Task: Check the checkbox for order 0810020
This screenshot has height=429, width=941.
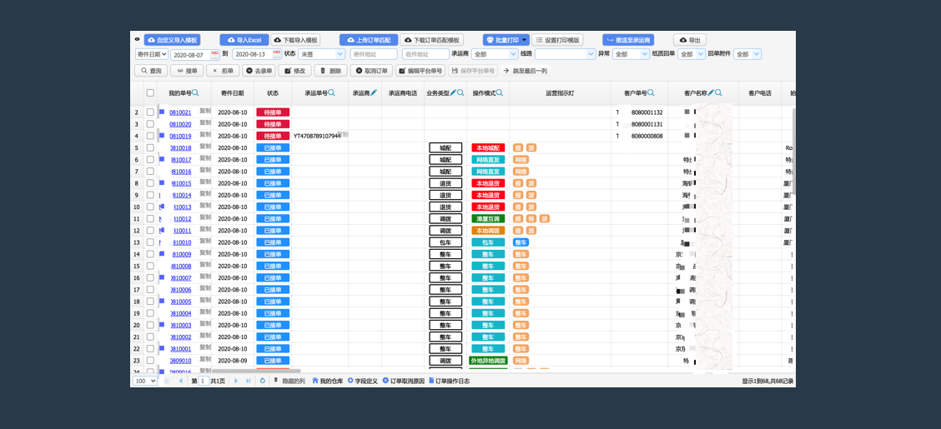Action: click(150, 124)
